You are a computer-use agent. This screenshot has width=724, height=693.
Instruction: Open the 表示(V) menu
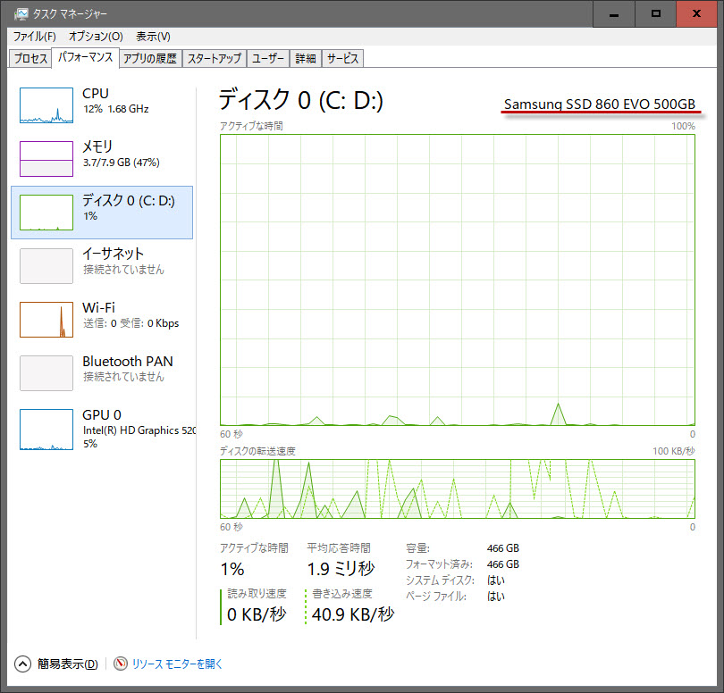(153, 37)
